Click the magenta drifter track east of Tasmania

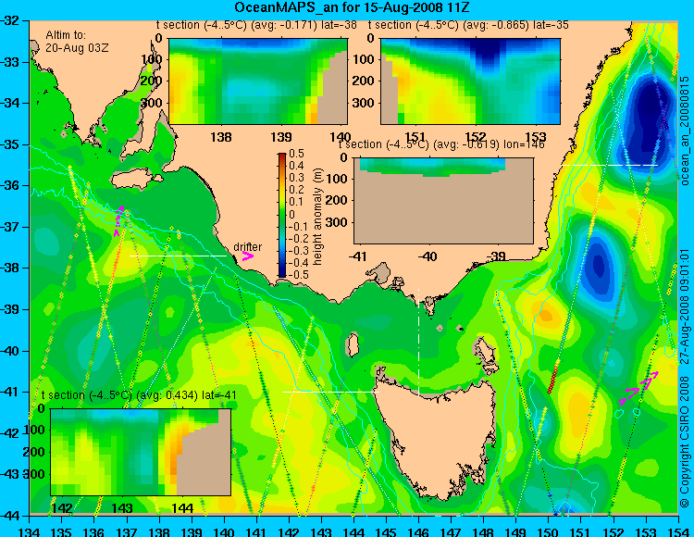click(639, 388)
